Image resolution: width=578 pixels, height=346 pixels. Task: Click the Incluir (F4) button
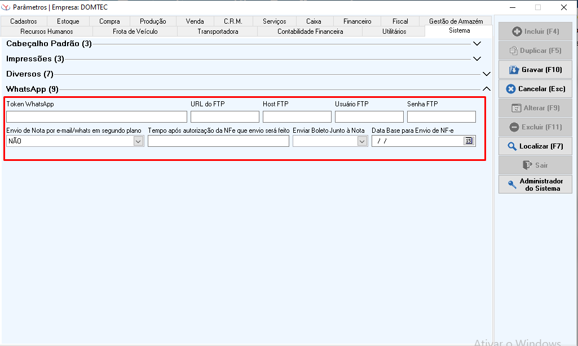click(535, 32)
